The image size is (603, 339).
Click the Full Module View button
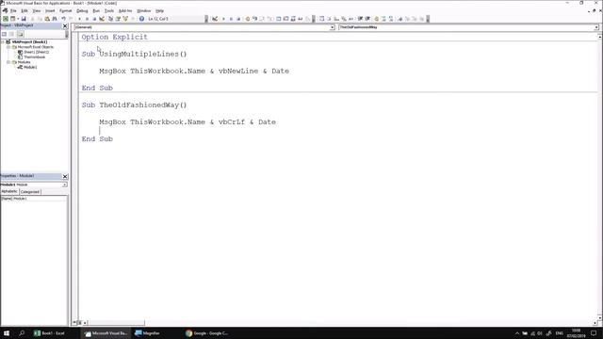[x=79, y=323]
